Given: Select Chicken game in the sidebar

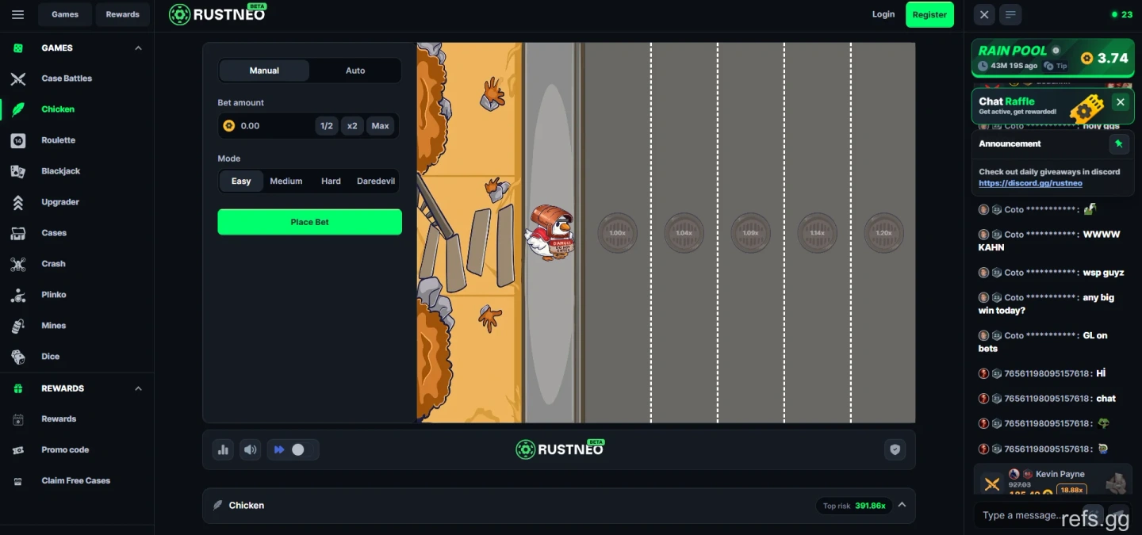Looking at the screenshot, I should [58, 109].
